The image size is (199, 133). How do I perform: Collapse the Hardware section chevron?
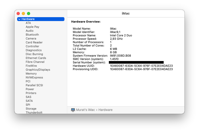coord(19,19)
